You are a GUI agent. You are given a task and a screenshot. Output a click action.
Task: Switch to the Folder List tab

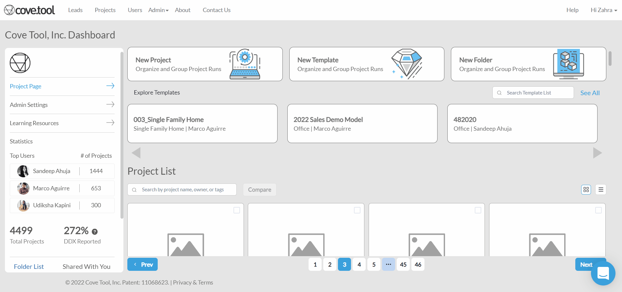coord(29,267)
